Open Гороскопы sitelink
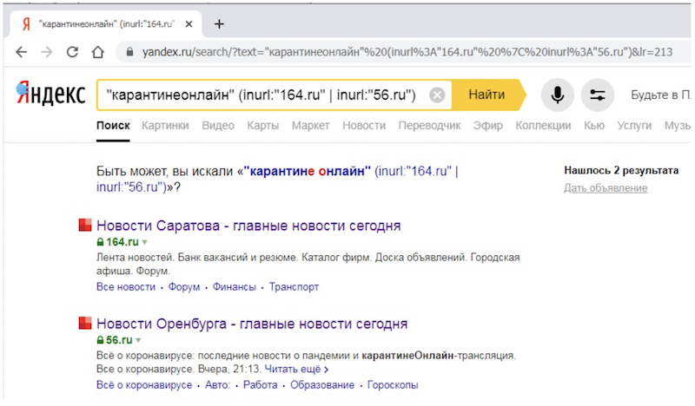The width and height of the screenshot is (695, 406). point(393,385)
